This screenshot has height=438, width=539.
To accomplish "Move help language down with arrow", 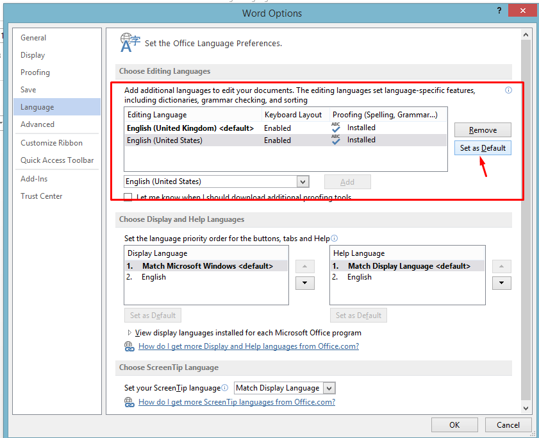I will click(x=502, y=283).
